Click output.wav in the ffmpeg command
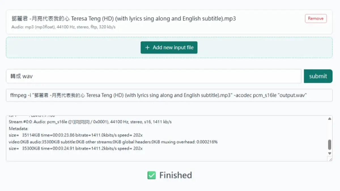This screenshot has width=340, height=191. [x=294, y=95]
